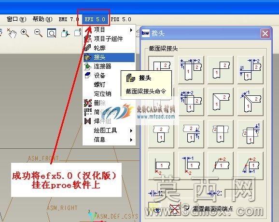Click the hand with X toolbar icon
279x222 pixels.
pos(12,33)
